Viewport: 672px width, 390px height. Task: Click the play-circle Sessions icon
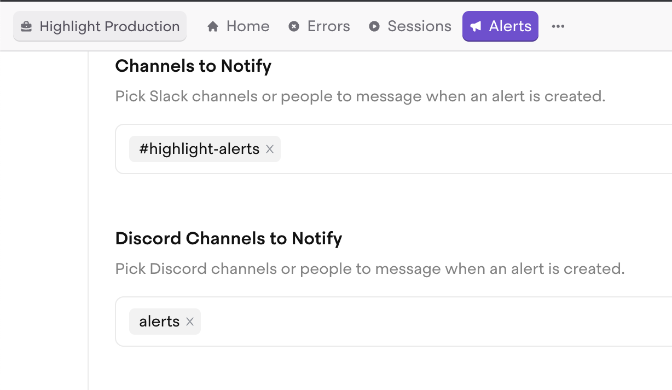374,26
